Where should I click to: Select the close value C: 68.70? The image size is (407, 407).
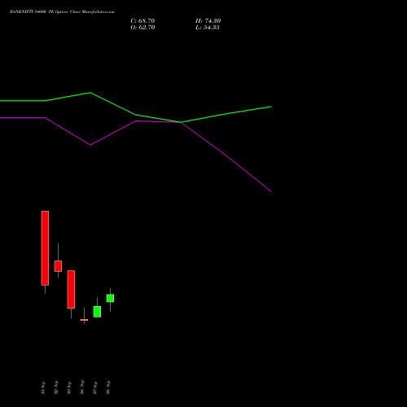(142, 21)
